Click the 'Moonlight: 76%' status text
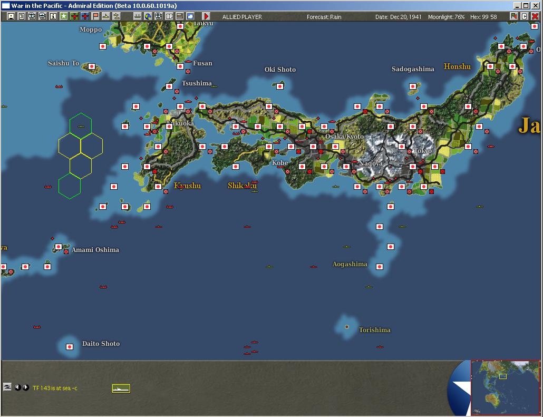 (x=446, y=17)
